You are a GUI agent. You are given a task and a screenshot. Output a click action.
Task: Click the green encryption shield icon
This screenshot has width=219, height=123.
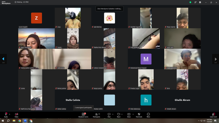coord(190,2)
